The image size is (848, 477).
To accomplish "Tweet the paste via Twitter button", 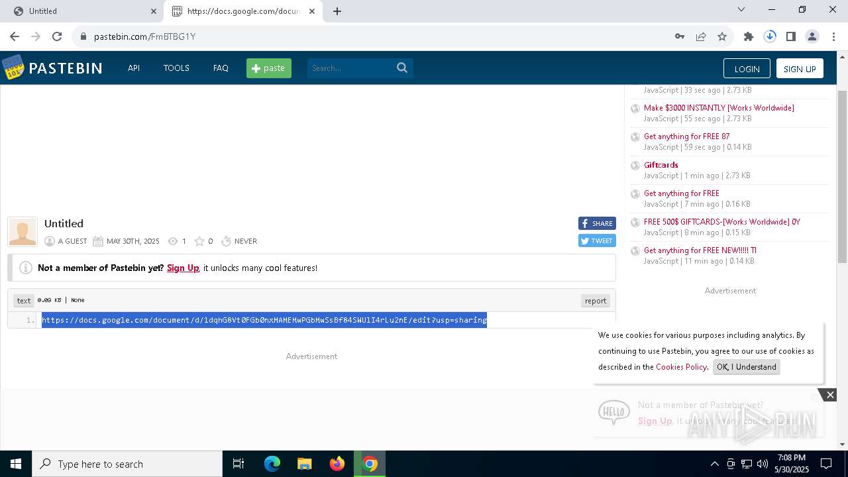I will pos(597,240).
